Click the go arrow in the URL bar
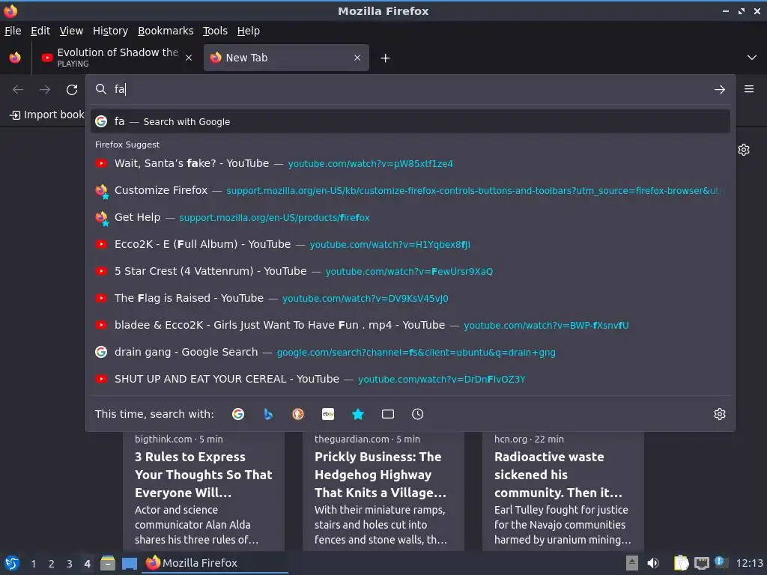767x575 pixels. (720, 90)
